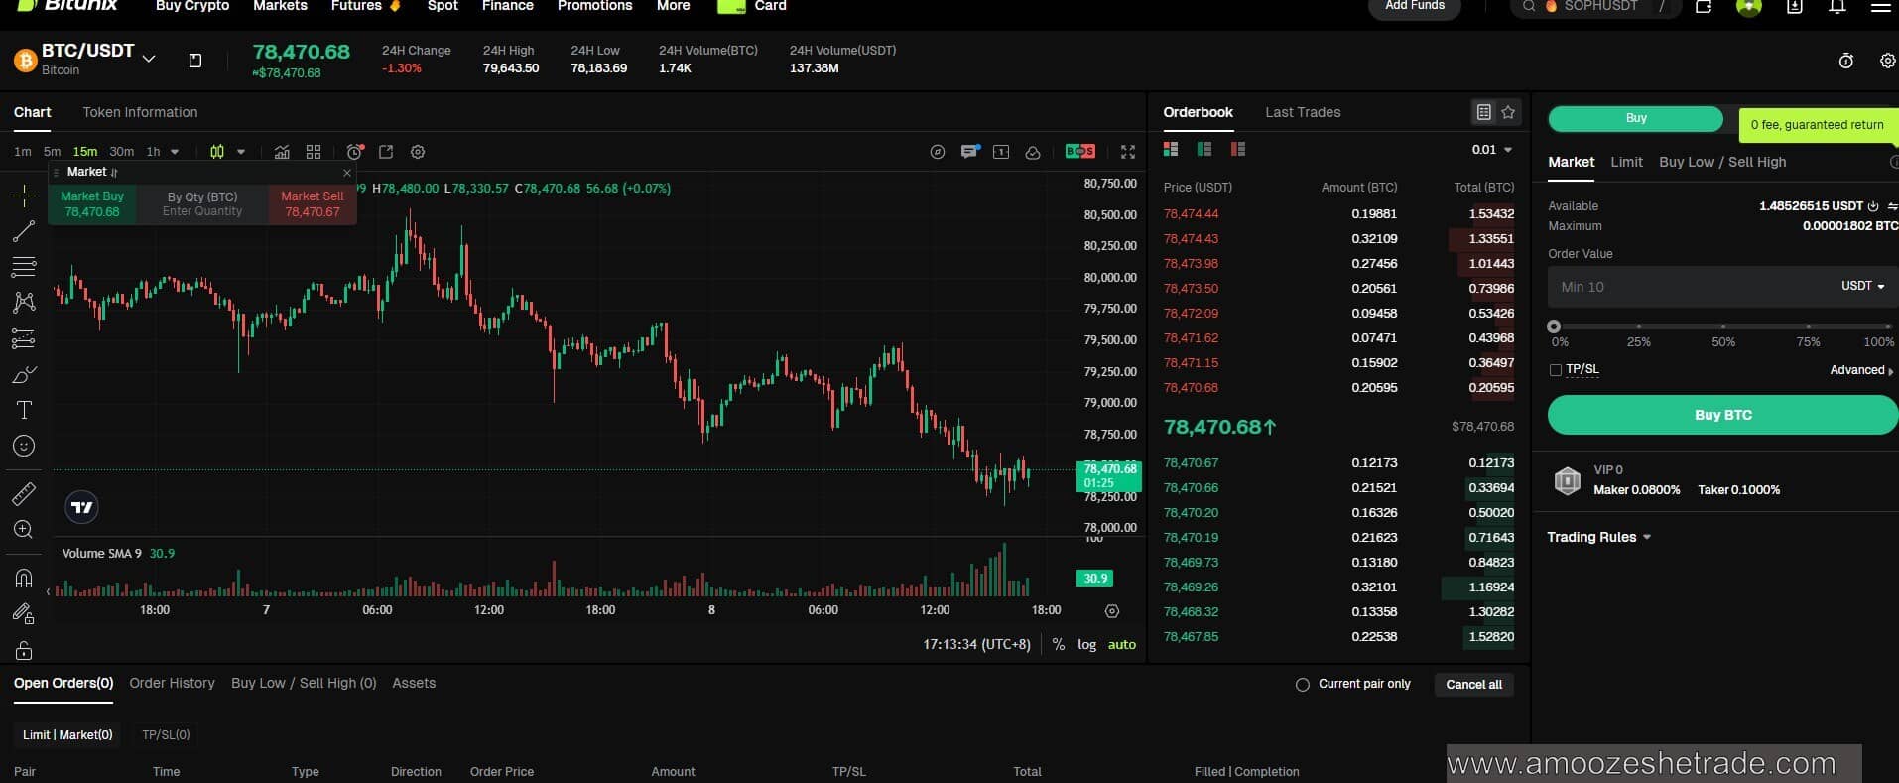Select the 5m timeframe
This screenshot has width=1899, height=783.
pos(52,152)
